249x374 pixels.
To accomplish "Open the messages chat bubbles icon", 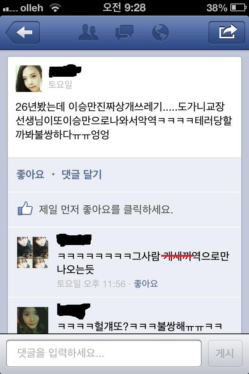I will click(x=124, y=33).
